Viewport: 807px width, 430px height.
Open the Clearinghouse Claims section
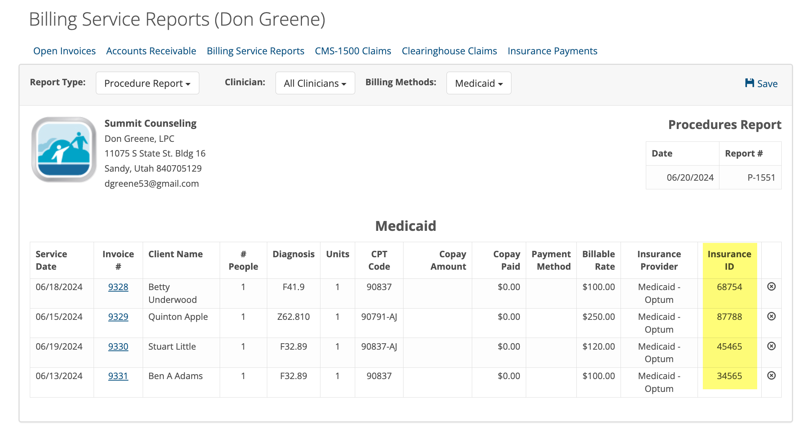[449, 51]
